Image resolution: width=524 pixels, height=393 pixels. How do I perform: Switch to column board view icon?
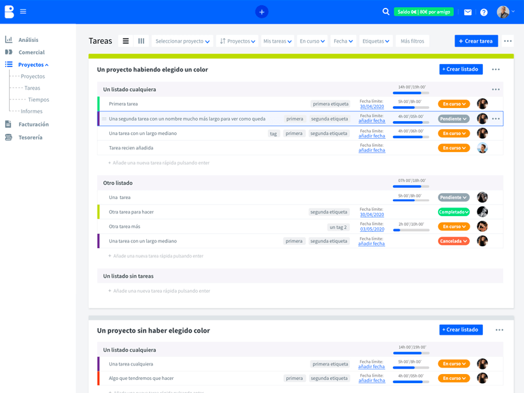(141, 41)
